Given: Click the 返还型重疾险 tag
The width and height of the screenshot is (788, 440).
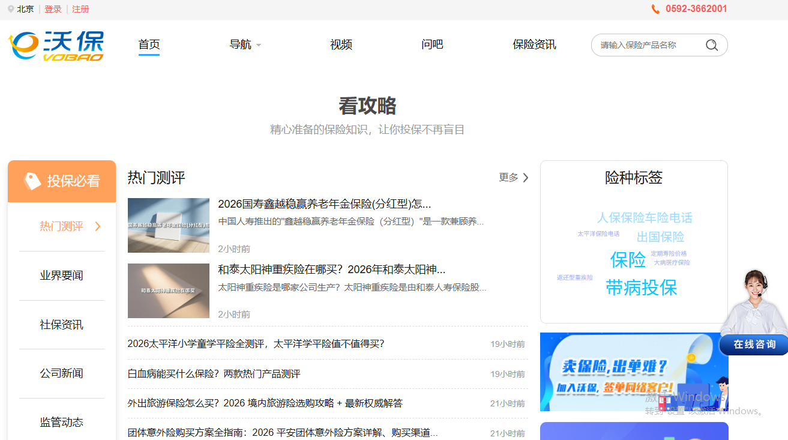Looking at the screenshot, I should pos(574,278).
